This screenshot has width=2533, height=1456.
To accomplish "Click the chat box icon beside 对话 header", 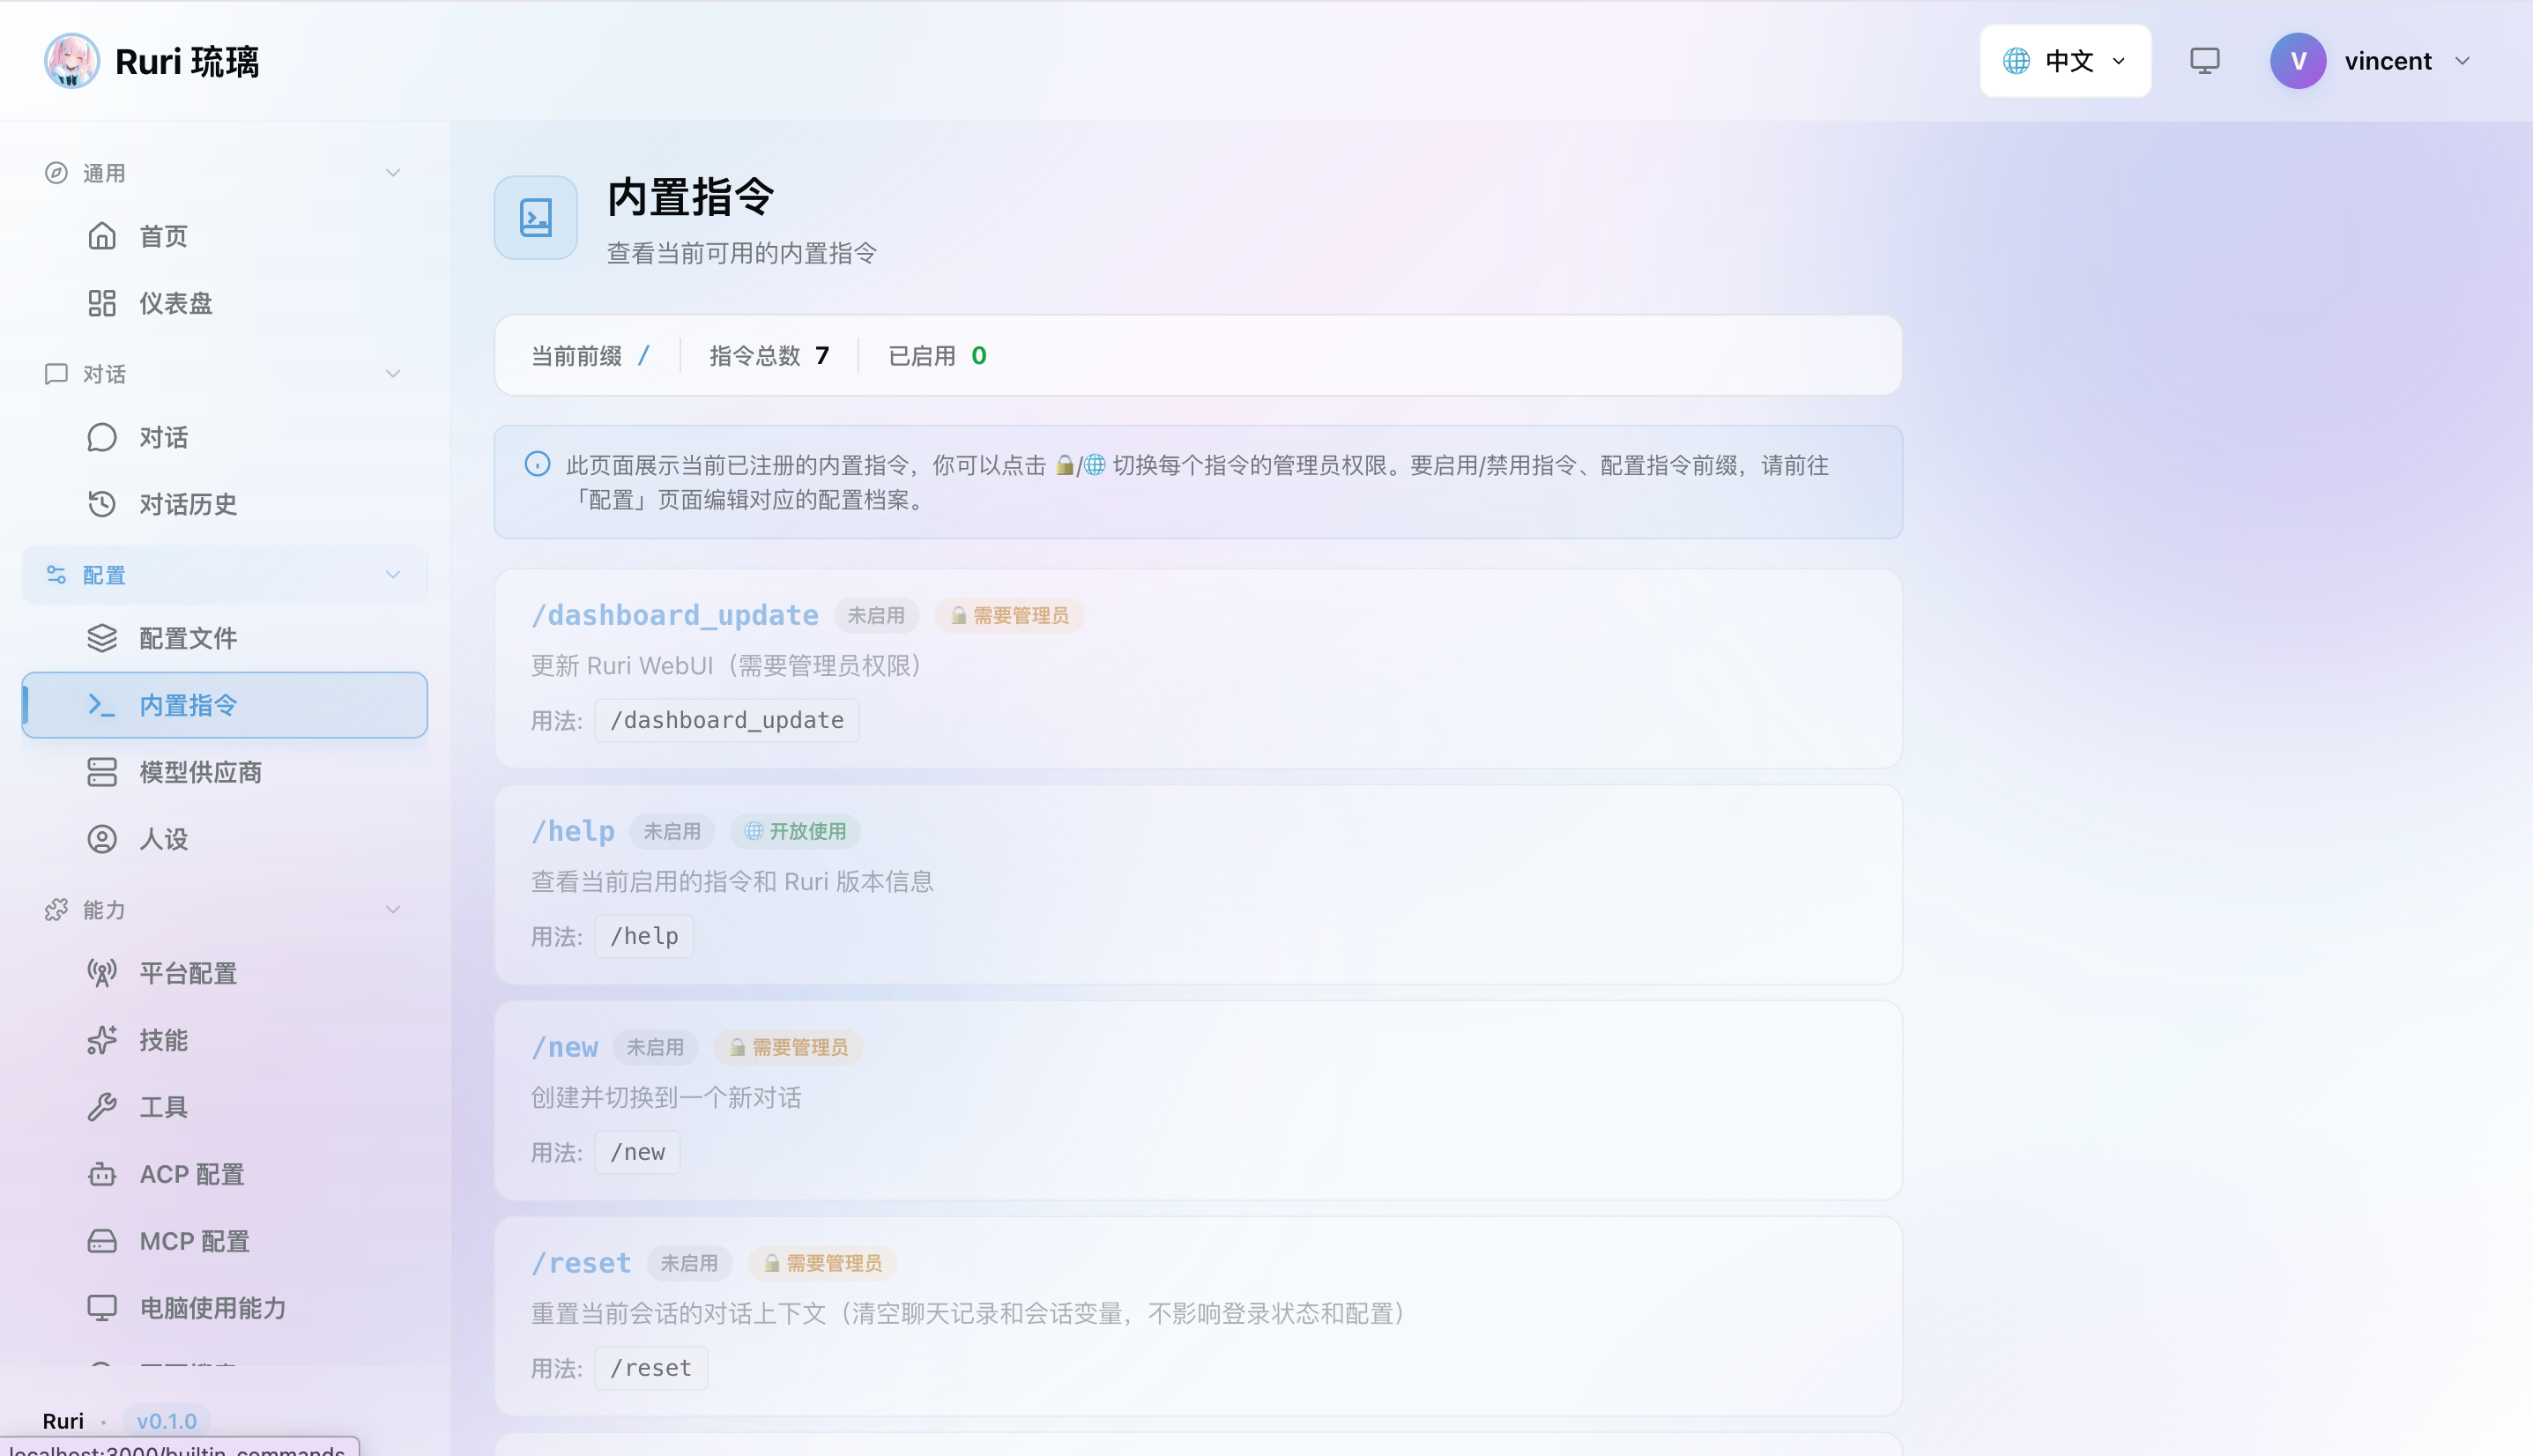I will (x=56, y=374).
